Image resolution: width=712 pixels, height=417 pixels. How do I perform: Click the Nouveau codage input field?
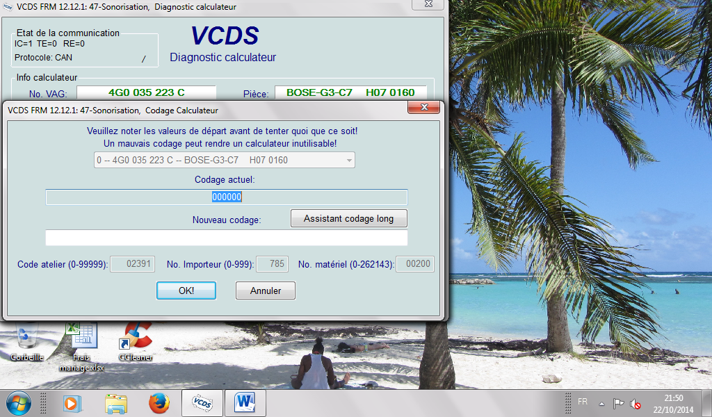pos(227,238)
